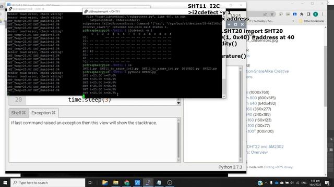Open the Shell tab in Thonny
The height and width of the screenshot is (187, 334).
[16, 113]
